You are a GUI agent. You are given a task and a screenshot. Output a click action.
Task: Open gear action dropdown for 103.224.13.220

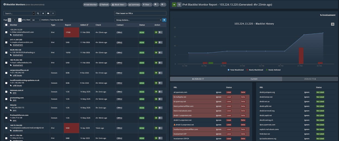click(160, 32)
